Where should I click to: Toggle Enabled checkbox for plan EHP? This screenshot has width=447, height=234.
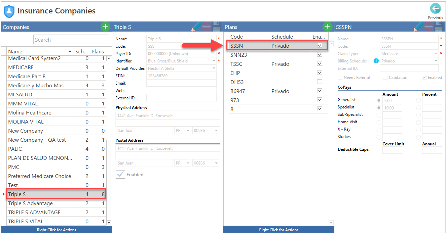tap(320, 73)
